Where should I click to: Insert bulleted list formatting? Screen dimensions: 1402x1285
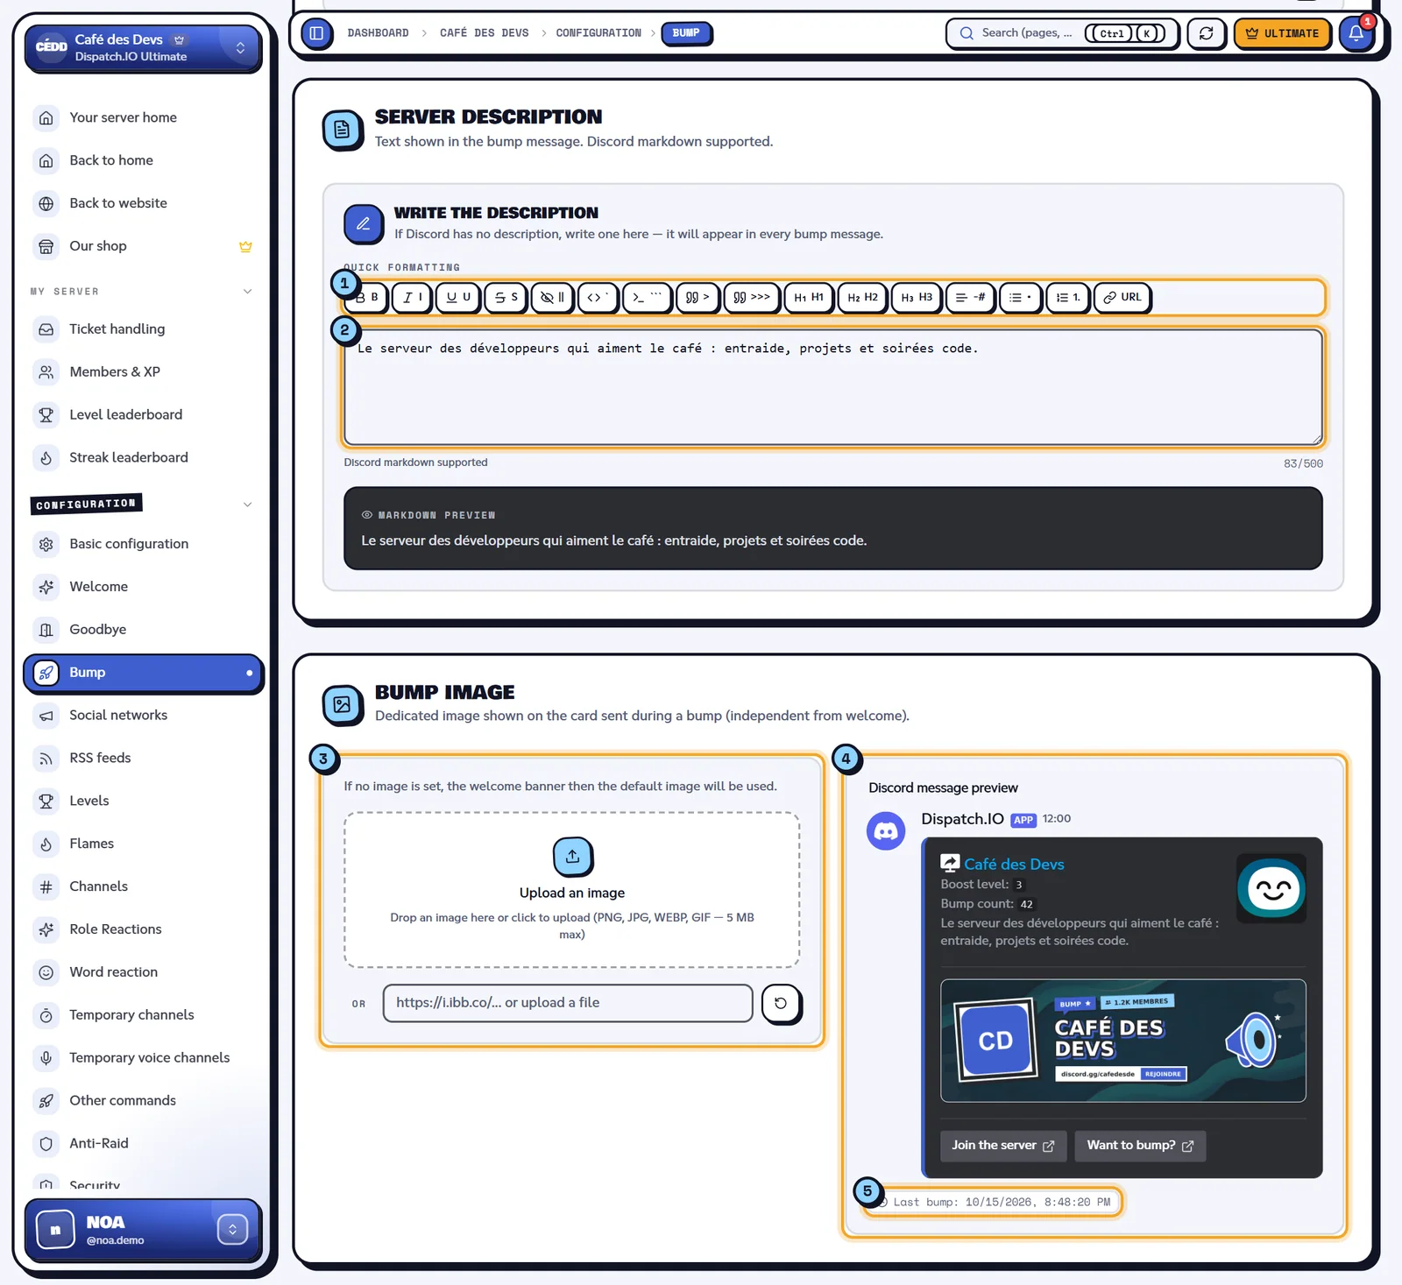pos(1020,298)
